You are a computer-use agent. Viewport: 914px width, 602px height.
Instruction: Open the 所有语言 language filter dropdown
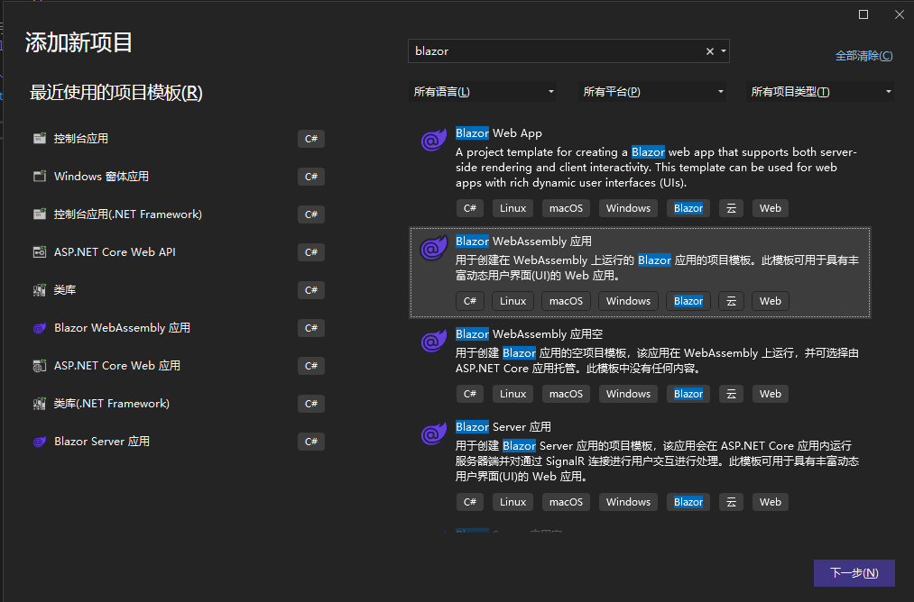pyautogui.click(x=482, y=91)
